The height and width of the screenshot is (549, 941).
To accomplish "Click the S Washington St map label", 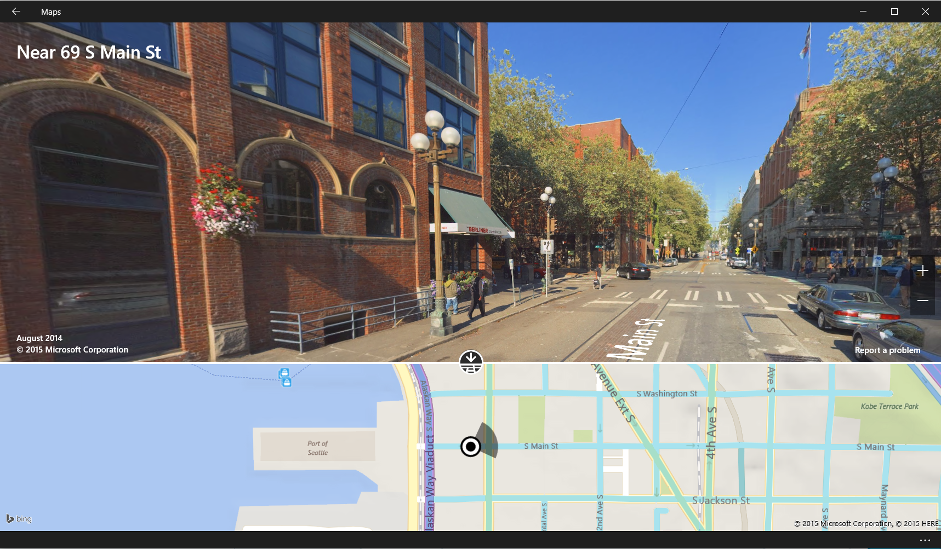I will click(x=666, y=394).
